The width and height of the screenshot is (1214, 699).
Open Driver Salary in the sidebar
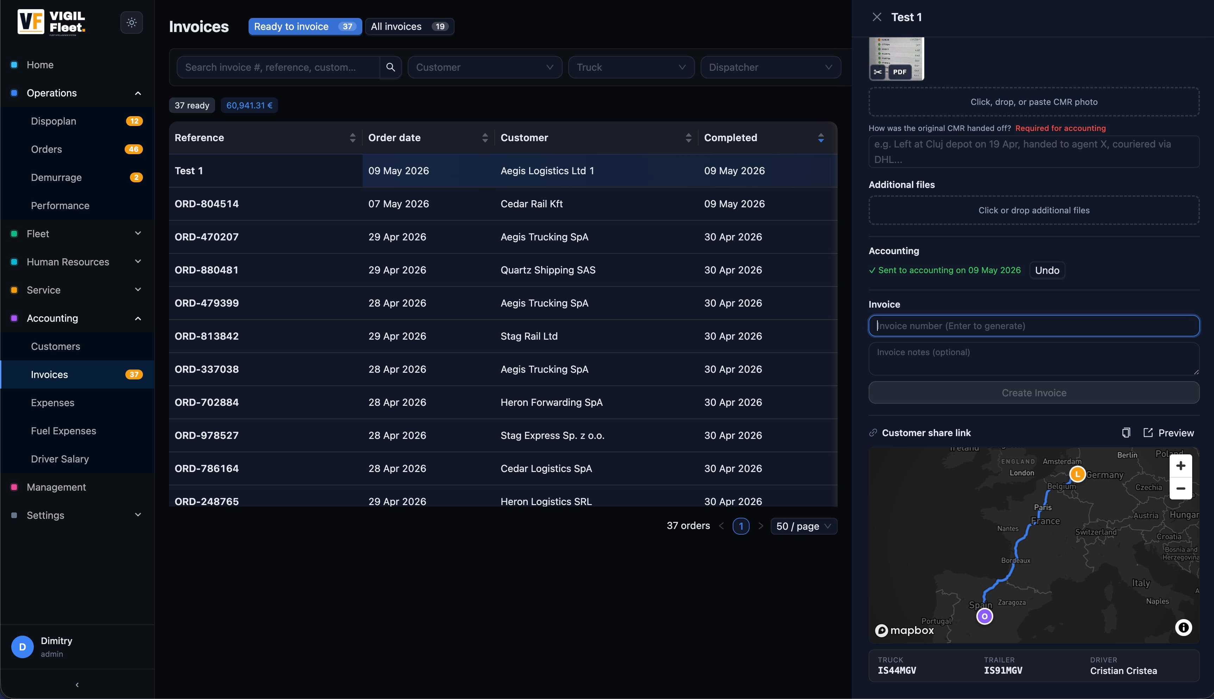coord(77,459)
